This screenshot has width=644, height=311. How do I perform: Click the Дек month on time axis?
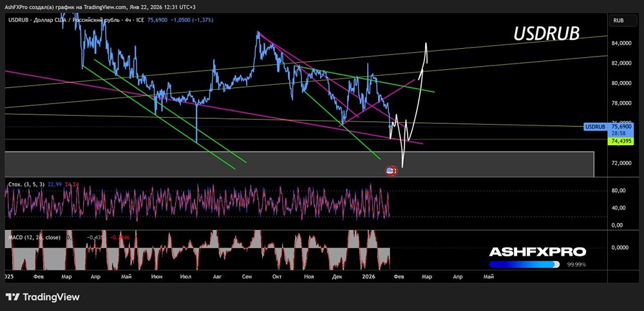pyautogui.click(x=337, y=277)
